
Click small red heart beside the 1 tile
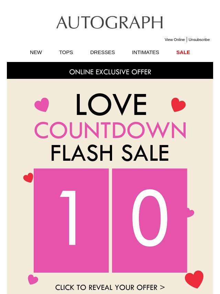click(x=28, y=178)
